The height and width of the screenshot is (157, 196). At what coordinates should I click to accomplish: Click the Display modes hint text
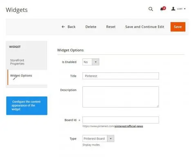(x=91, y=145)
